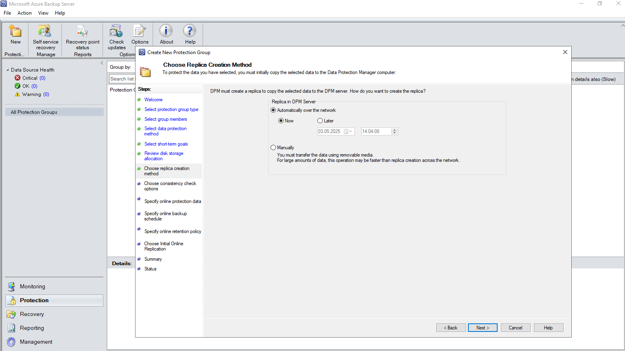Open the File menu
The height and width of the screenshot is (351, 625).
click(x=7, y=13)
